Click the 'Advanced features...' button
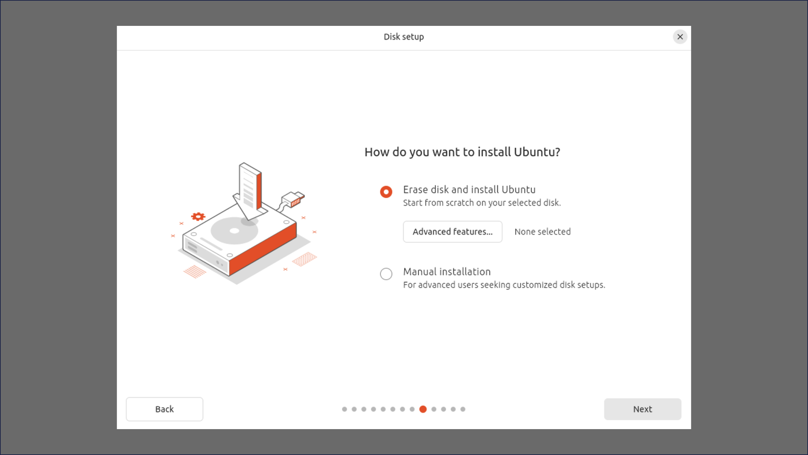Image resolution: width=808 pixels, height=455 pixels. (x=452, y=232)
